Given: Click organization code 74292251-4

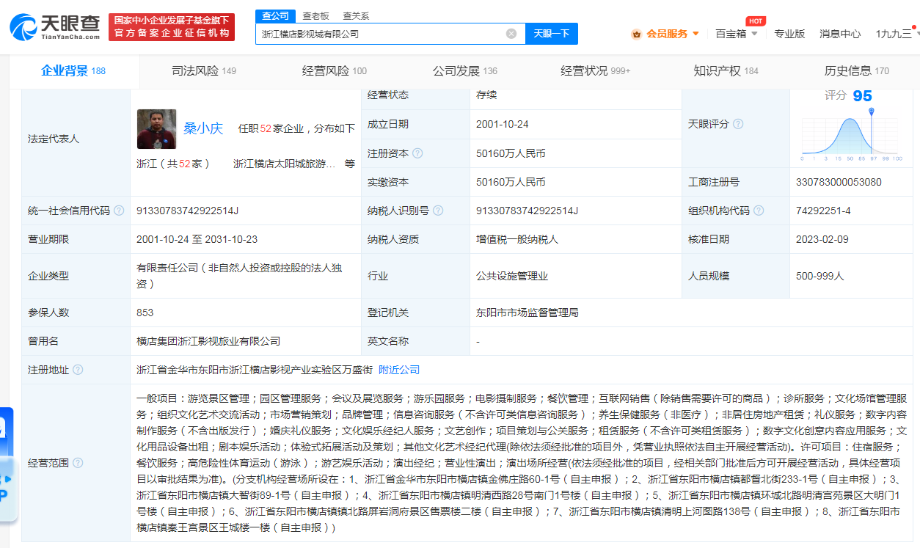Looking at the screenshot, I should point(823,211).
